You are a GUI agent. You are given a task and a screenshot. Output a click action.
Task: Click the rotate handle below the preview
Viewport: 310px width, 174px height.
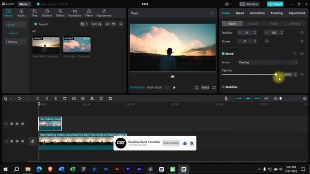(172, 76)
